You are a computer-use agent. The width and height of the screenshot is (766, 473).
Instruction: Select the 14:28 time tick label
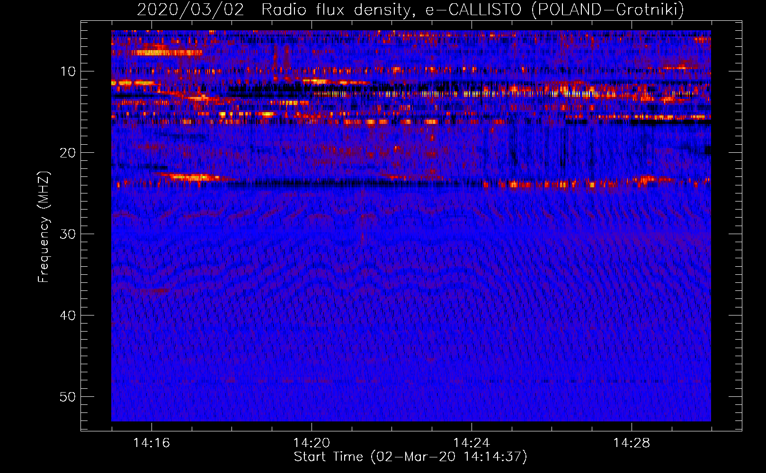(632, 443)
